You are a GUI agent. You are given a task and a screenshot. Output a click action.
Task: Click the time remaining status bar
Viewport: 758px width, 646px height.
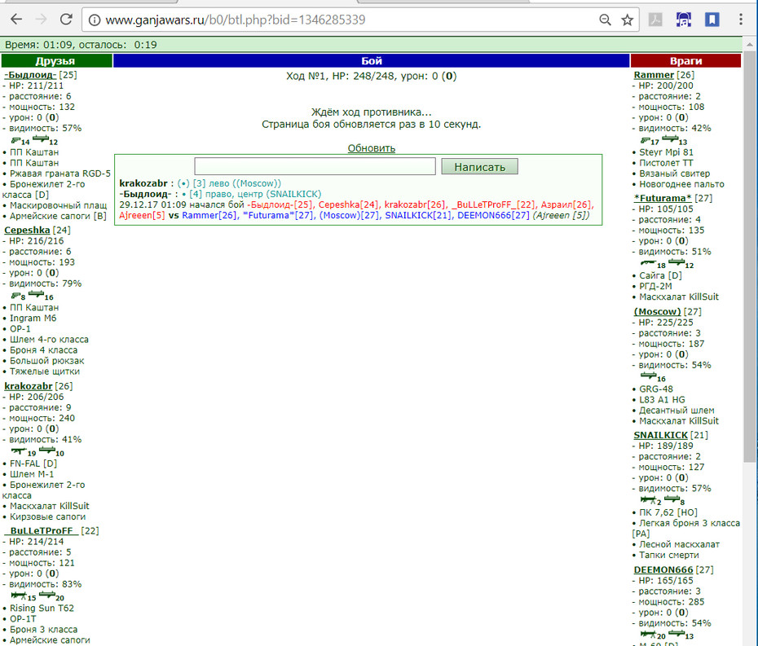point(372,45)
